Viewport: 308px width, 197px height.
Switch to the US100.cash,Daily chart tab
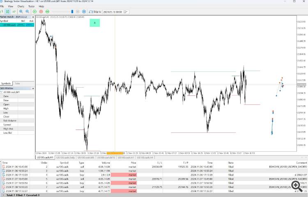(x=65, y=158)
